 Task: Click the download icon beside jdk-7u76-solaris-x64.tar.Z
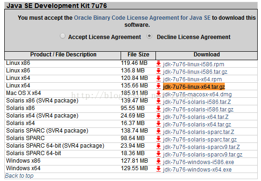tap(158, 116)
